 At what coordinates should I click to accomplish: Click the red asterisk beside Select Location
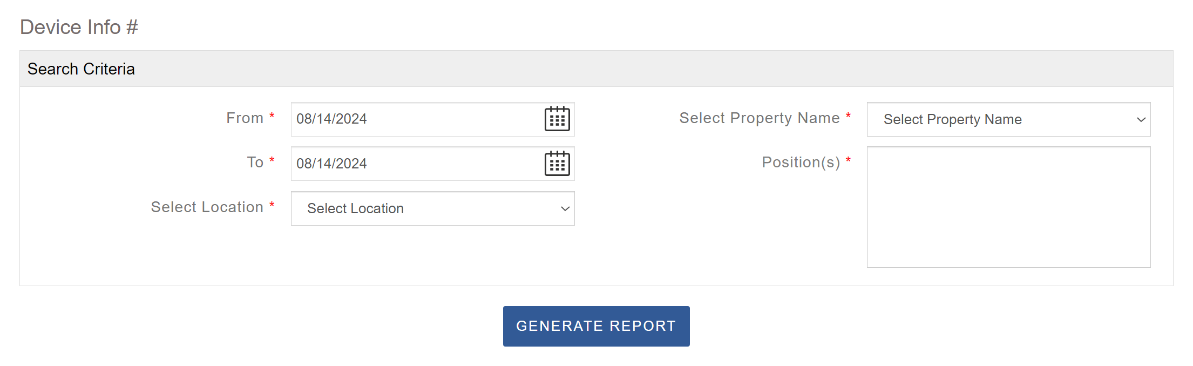[x=272, y=205]
